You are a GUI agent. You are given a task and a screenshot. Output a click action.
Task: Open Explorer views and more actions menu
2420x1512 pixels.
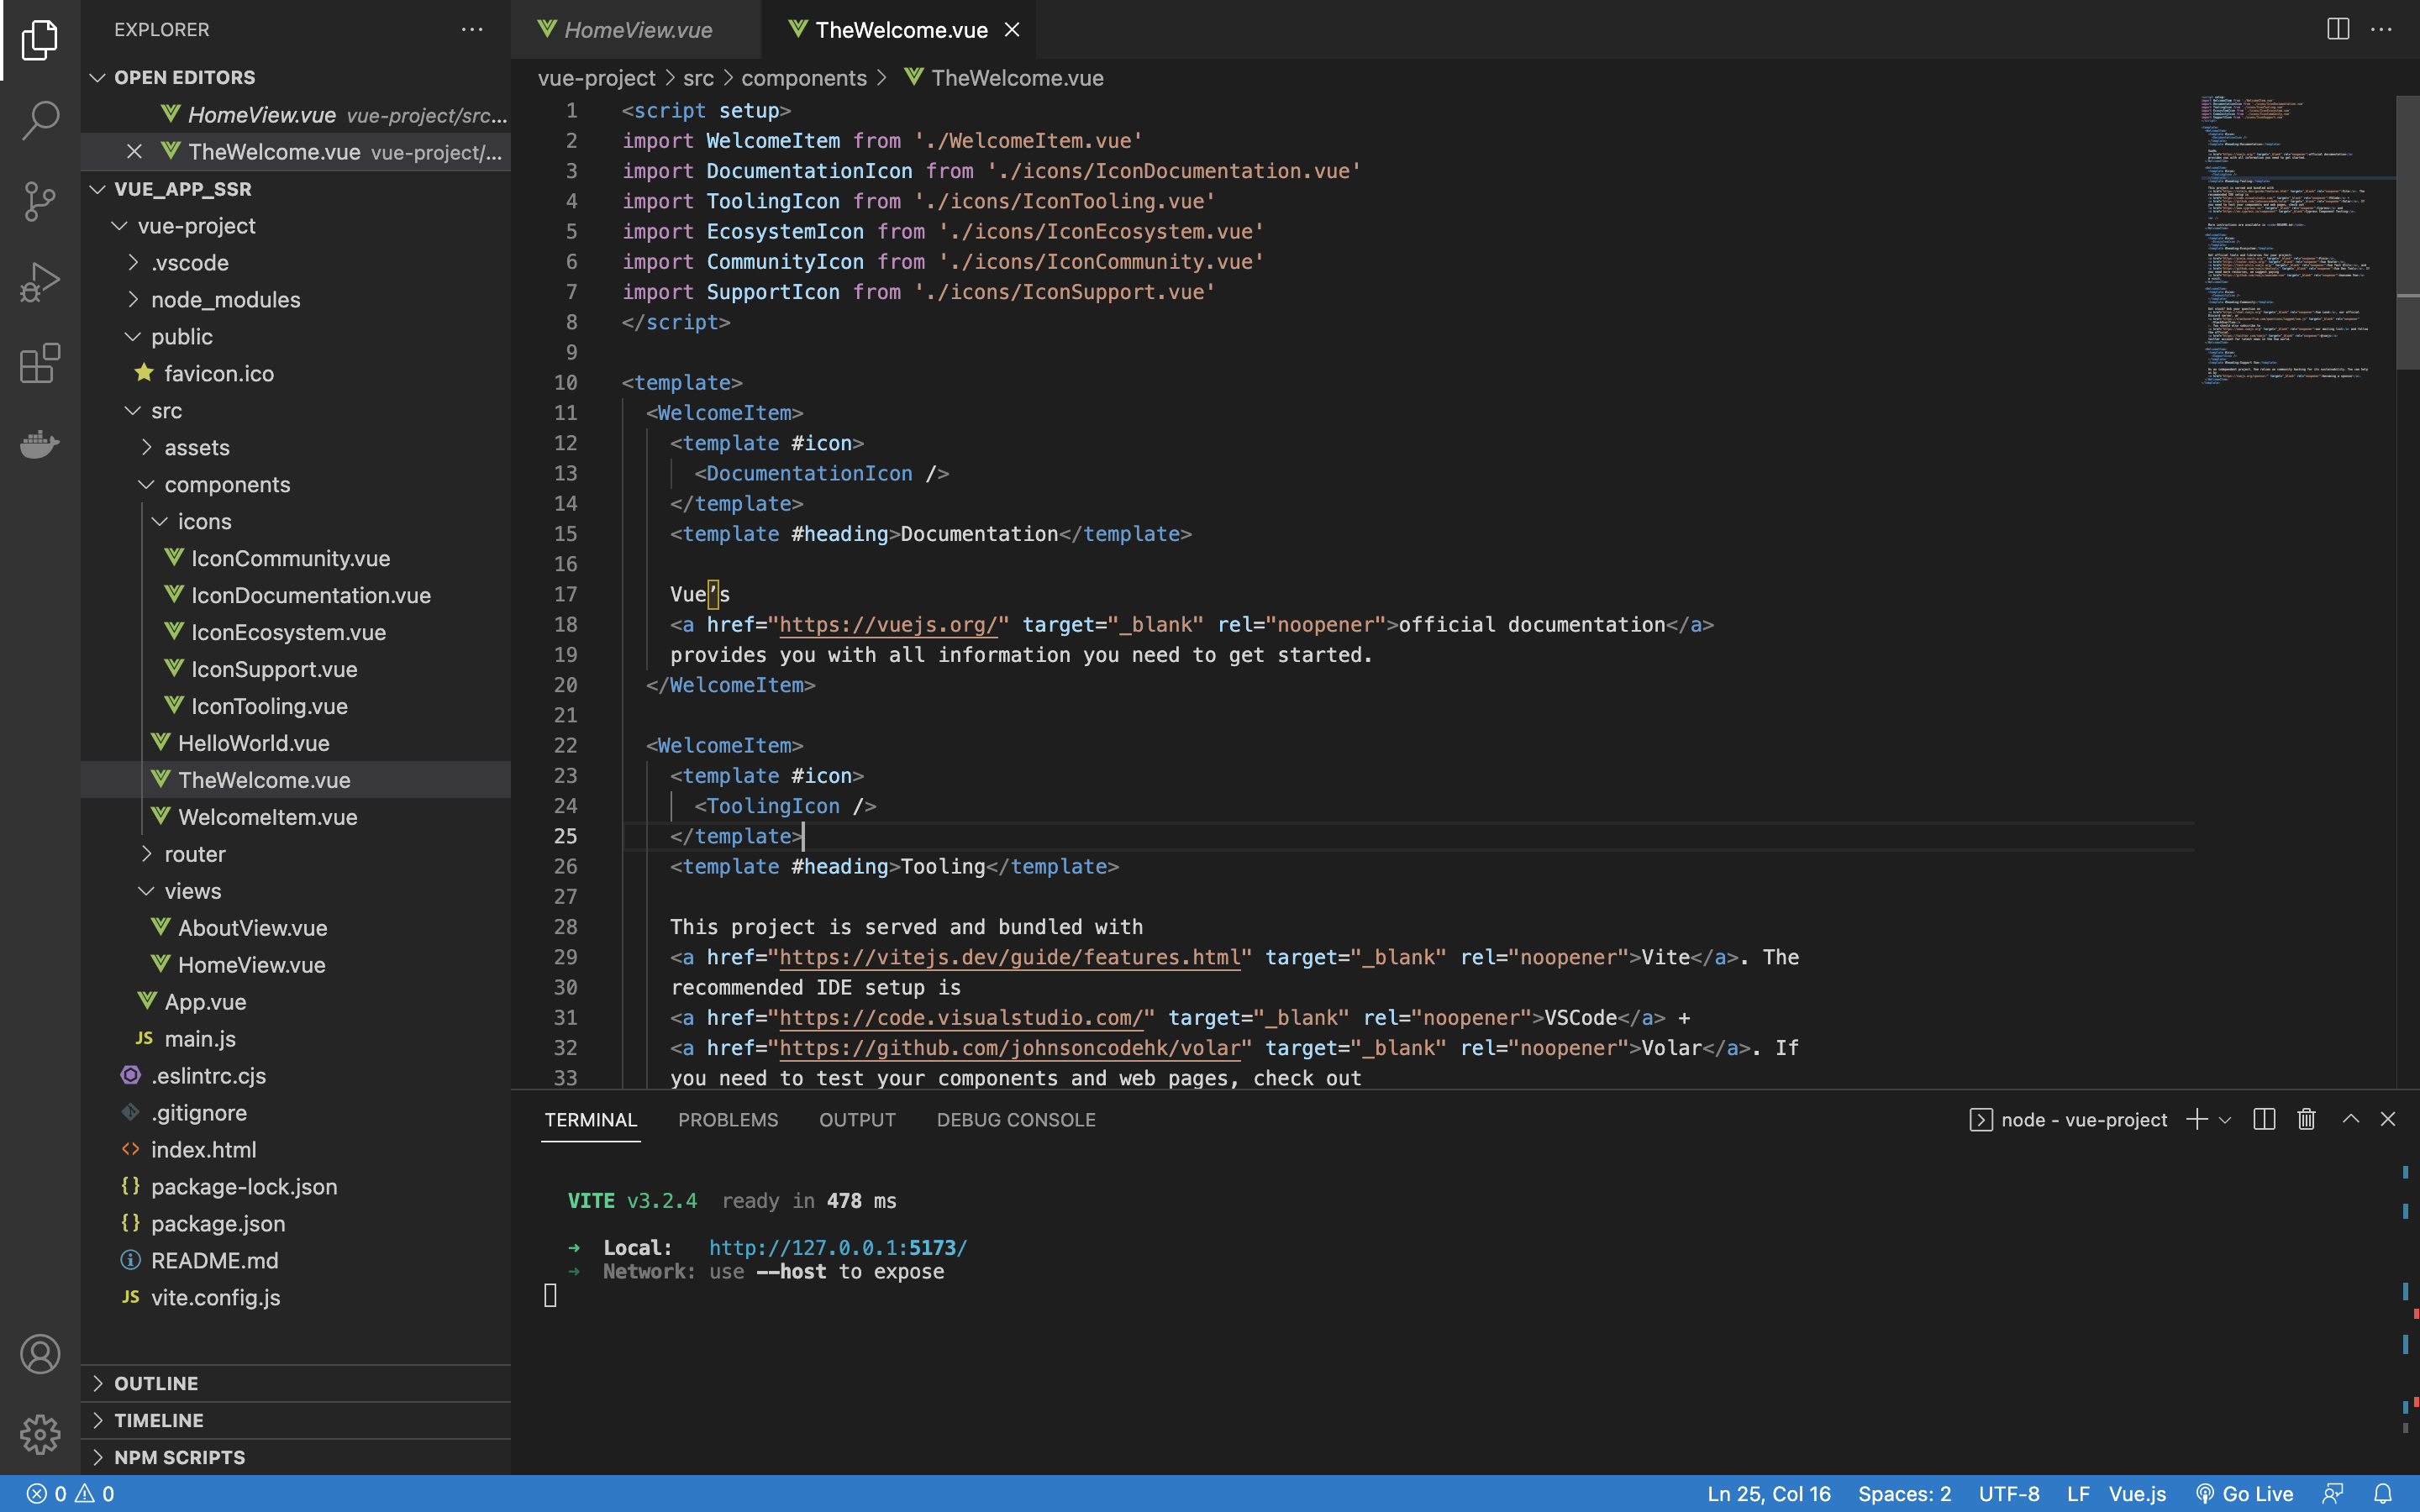click(472, 30)
